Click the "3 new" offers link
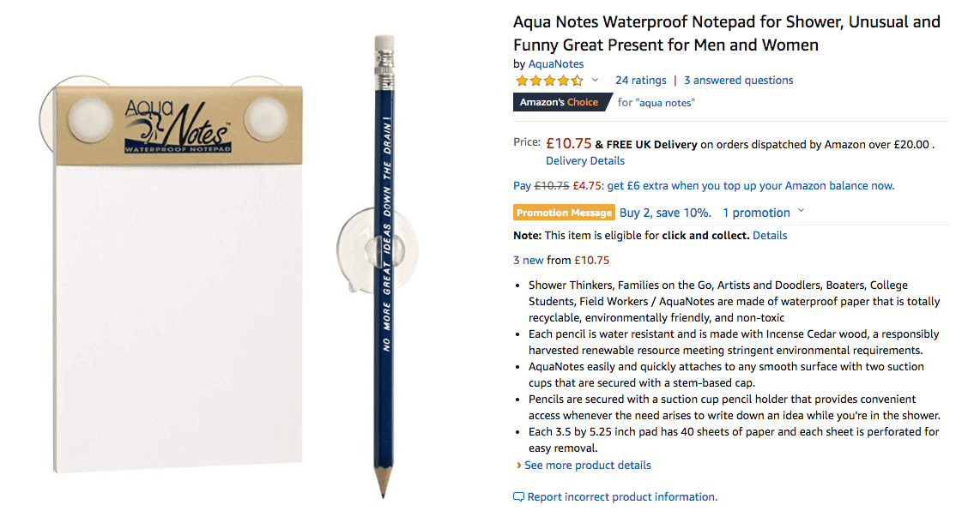Viewport: 962px width, 523px height. click(x=528, y=261)
